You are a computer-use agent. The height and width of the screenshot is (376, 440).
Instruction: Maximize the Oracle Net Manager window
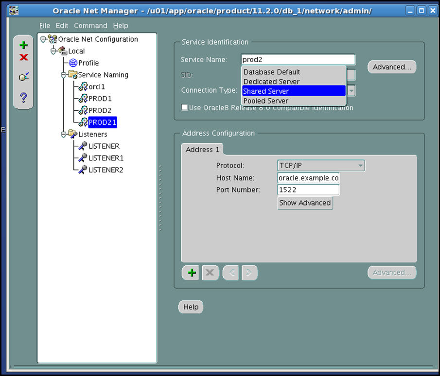tap(422, 11)
